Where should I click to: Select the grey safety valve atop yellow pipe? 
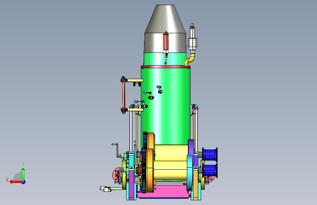tap(192, 38)
